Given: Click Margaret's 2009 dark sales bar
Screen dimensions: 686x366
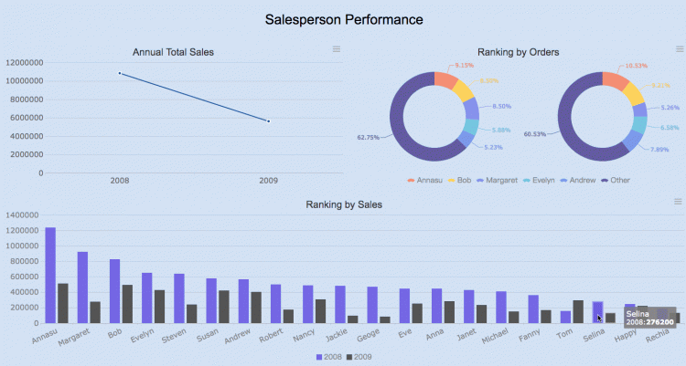Looking at the screenshot, I should [x=95, y=312].
